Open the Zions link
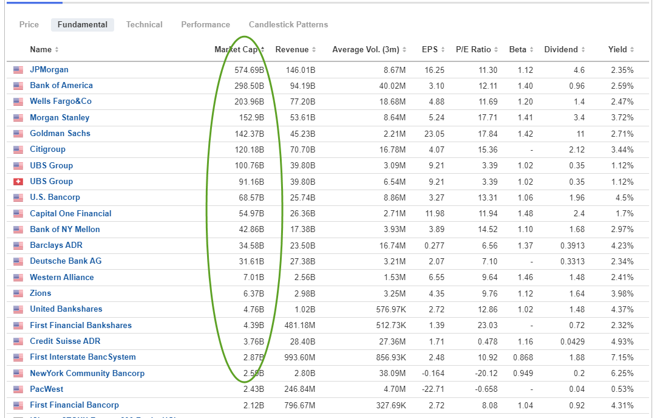 pyautogui.click(x=40, y=293)
